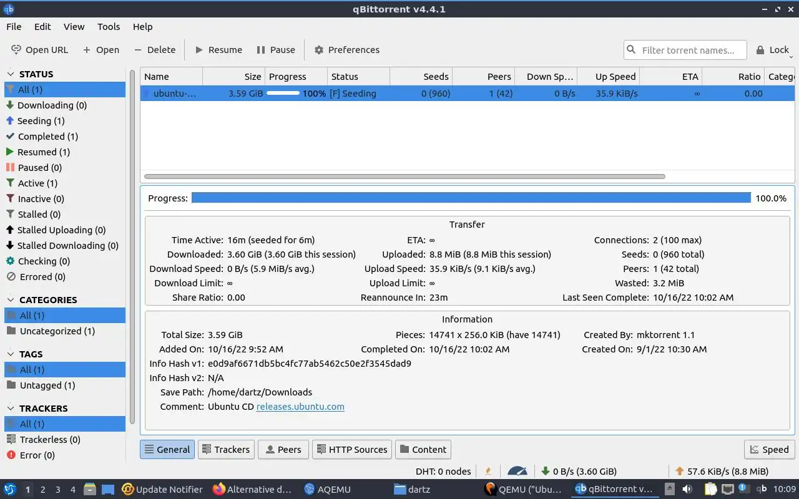The height and width of the screenshot is (499, 799).
Task: Collapse the CATEGORIES section header
Action: tap(47, 299)
